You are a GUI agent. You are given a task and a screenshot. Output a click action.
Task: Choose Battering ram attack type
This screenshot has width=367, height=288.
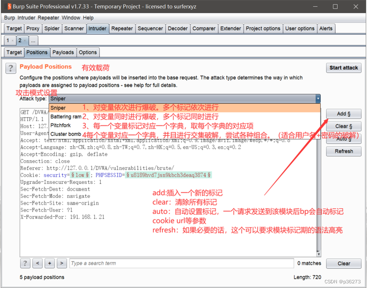[185, 117]
